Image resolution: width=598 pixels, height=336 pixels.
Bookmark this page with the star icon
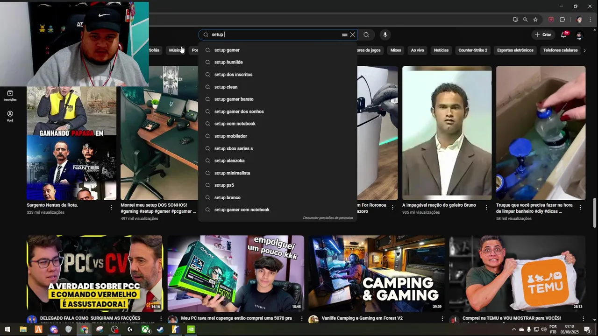(535, 20)
